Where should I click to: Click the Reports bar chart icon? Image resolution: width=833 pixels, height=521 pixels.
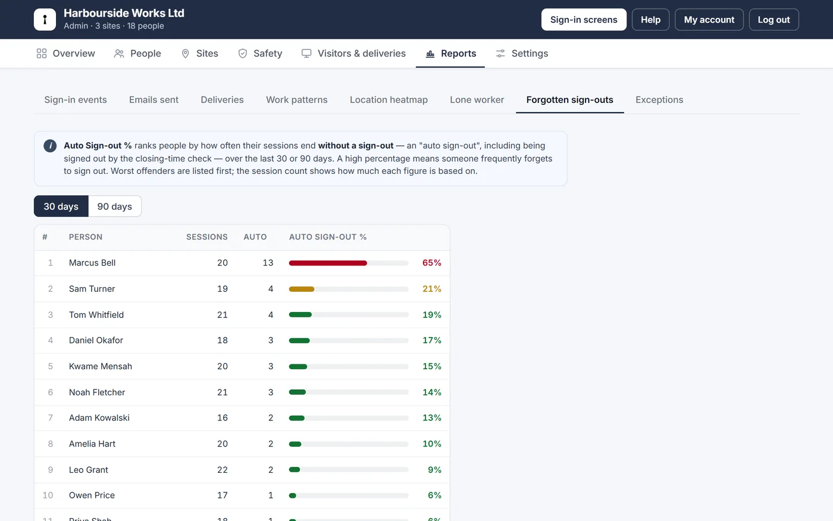tap(430, 54)
